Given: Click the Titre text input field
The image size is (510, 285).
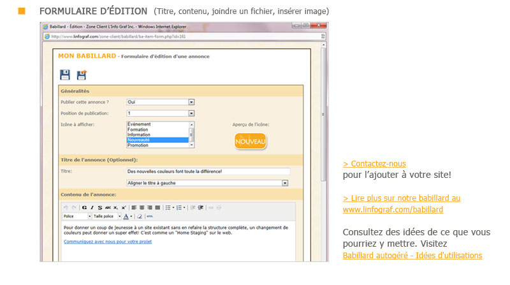Looking at the screenshot, I should (208, 172).
